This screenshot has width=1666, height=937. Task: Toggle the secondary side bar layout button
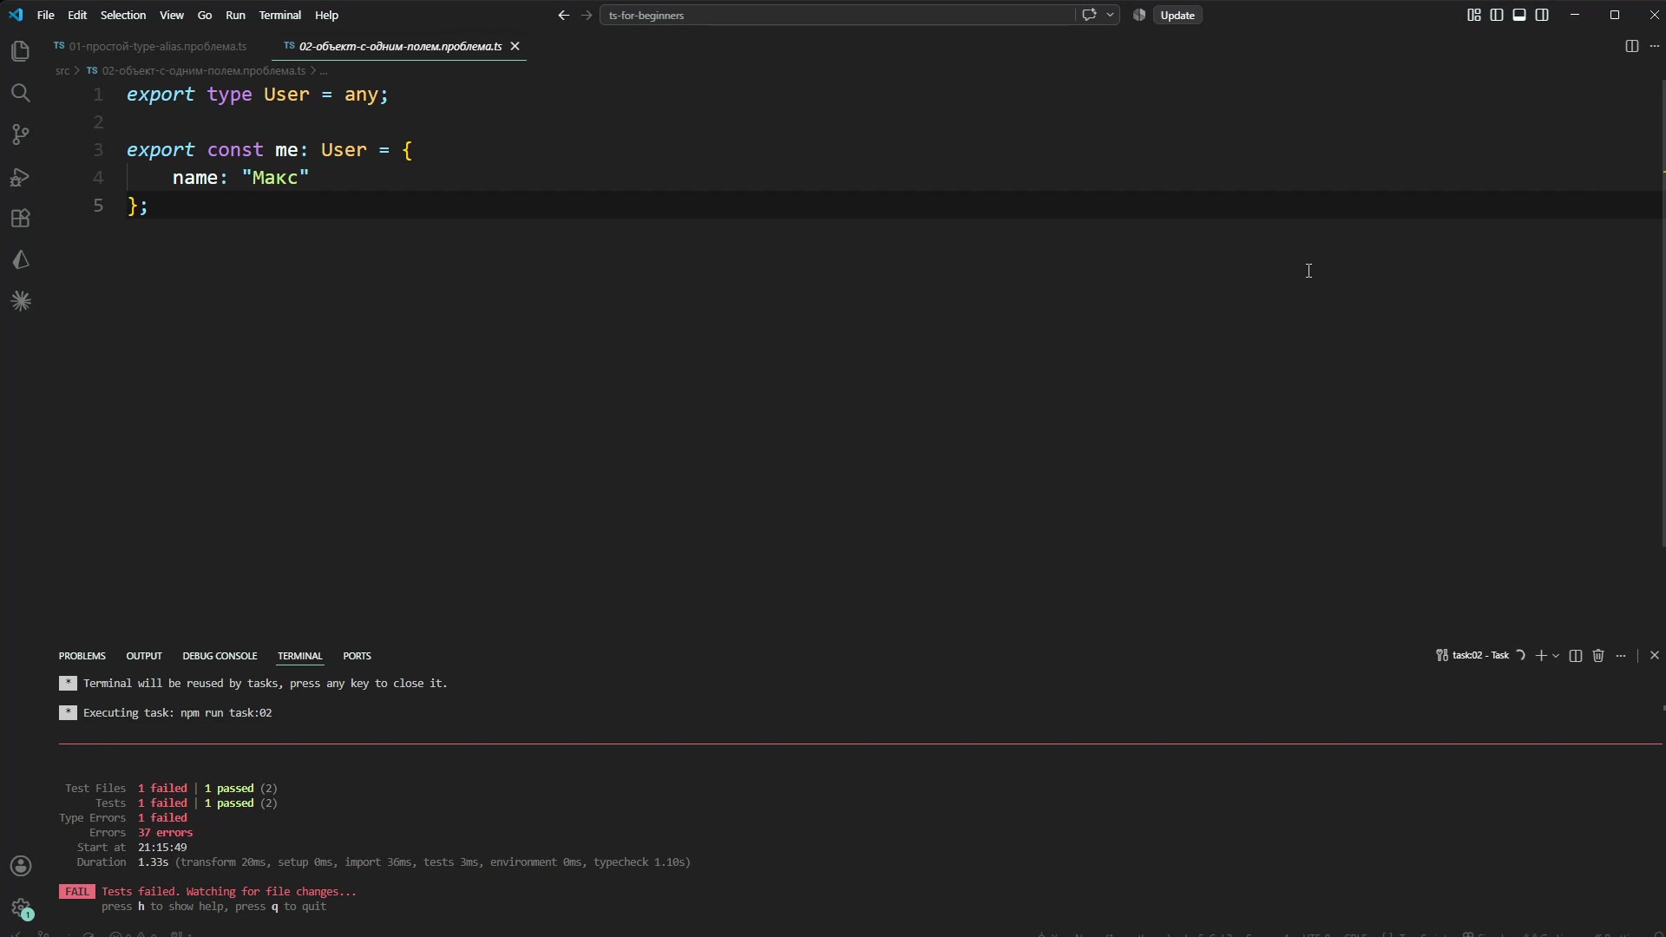point(1542,15)
